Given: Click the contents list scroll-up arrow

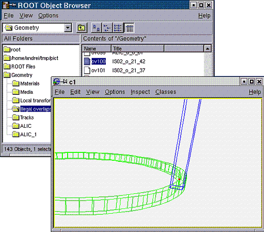Looking at the screenshot, I should [x=207, y=49].
